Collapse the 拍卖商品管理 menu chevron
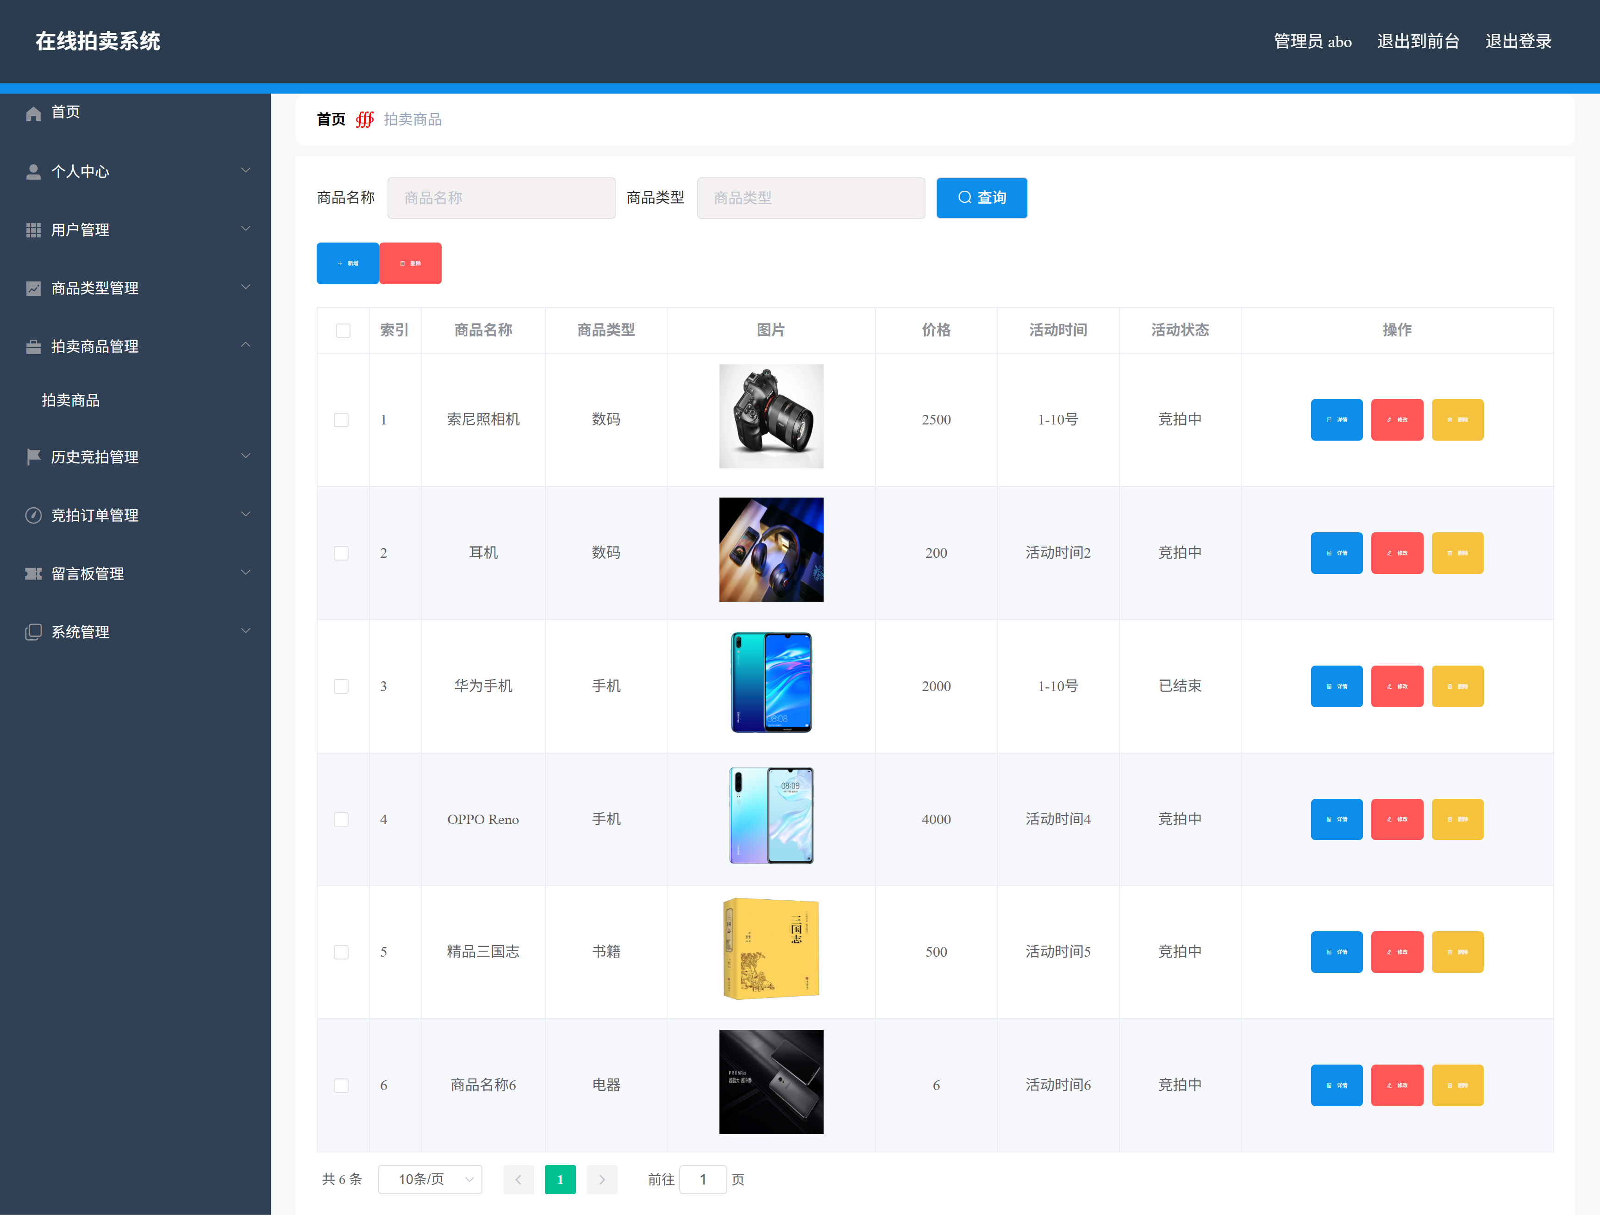The height and width of the screenshot is (1215, 1600). [246, 345]
